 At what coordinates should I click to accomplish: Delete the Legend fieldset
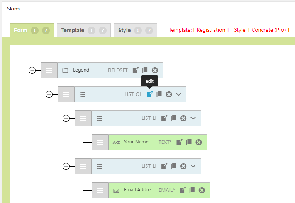point(155,70)
